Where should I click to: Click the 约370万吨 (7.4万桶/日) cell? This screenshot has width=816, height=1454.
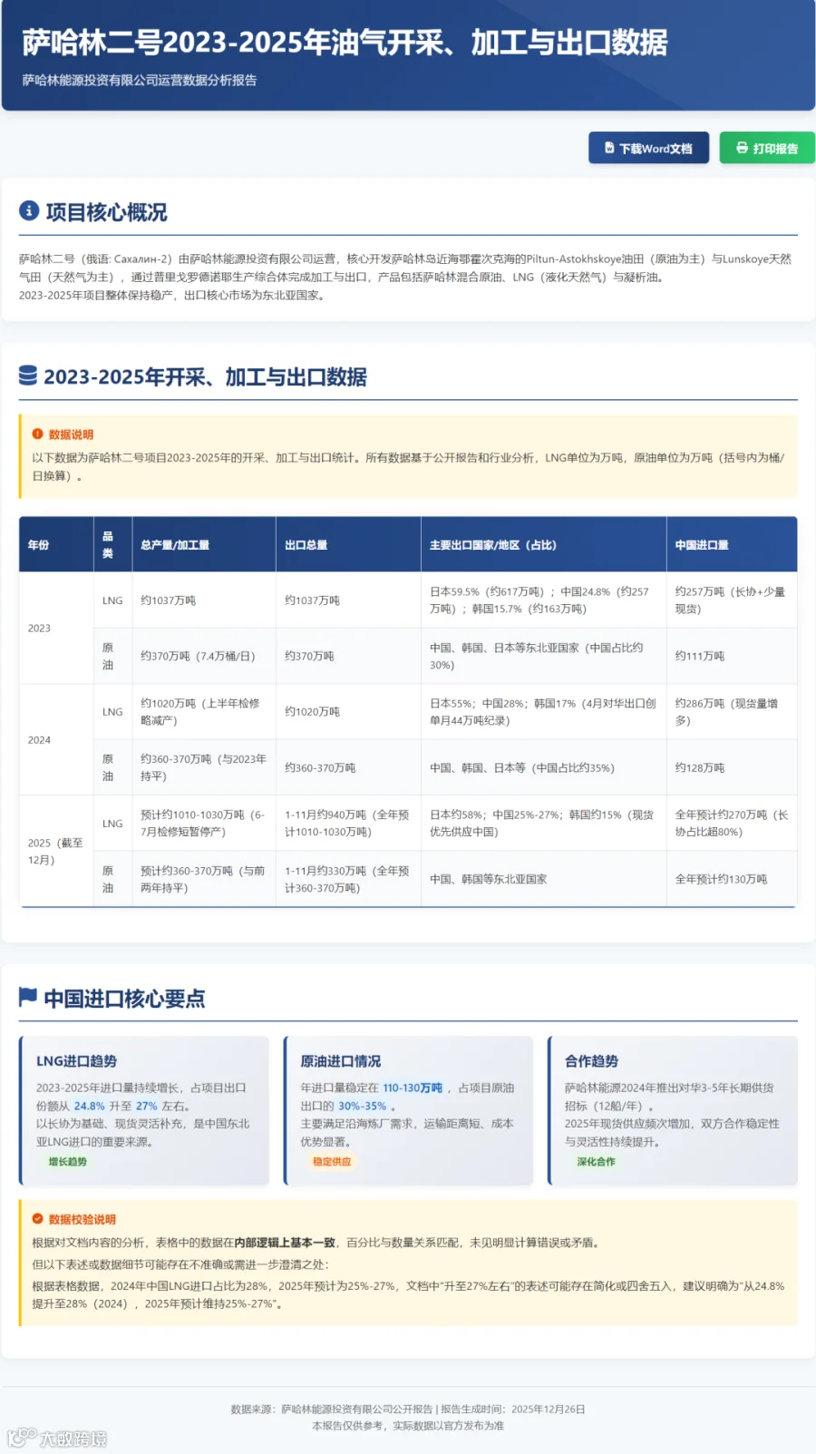tap(204, 656)
